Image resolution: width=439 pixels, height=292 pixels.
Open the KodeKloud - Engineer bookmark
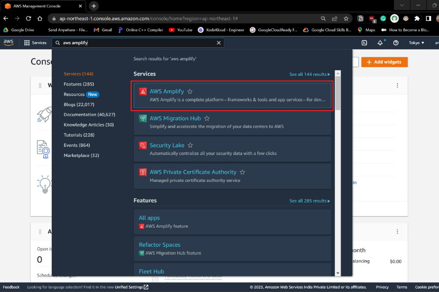[221, 30]
